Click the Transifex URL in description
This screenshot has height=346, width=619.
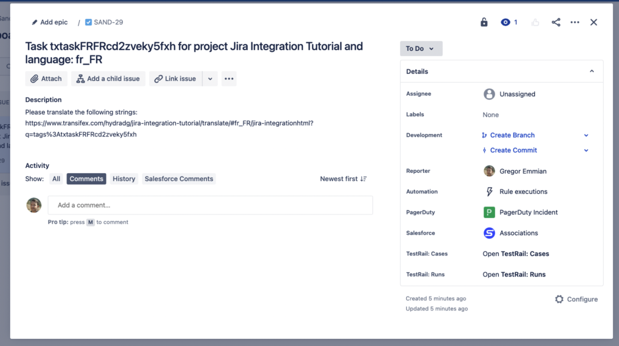coord(169,129)
